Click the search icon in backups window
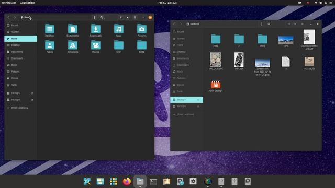 pyautogui.click(x=269, y=24)
